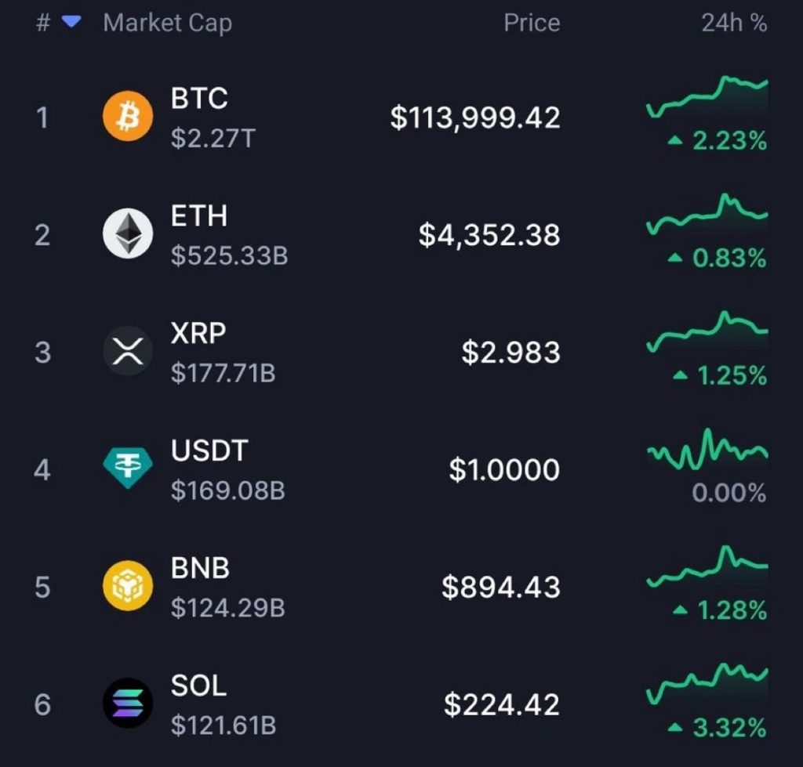The width and height of the screenshot is (803, 767).
Task: Click the ETH price $4,352.38
Action: 489,235
